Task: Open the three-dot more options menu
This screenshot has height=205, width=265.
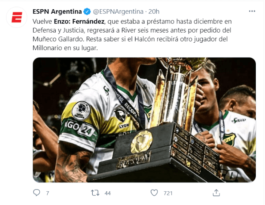Action: pyautogui.click(x=252, y=11)
